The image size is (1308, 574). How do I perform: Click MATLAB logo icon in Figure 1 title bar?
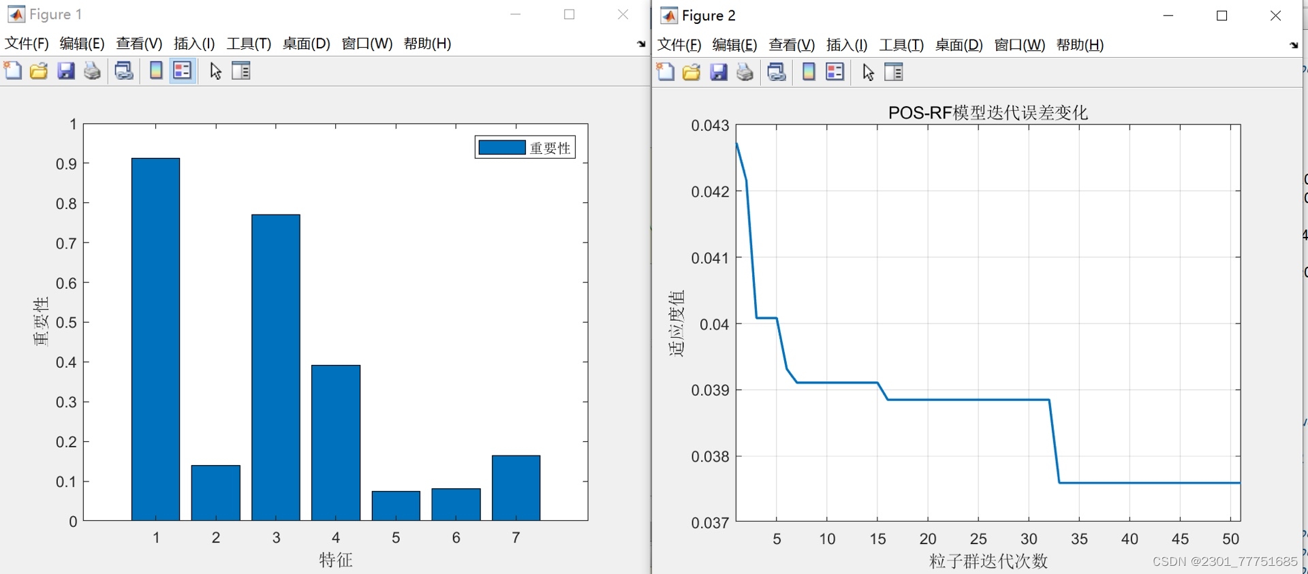16,14
